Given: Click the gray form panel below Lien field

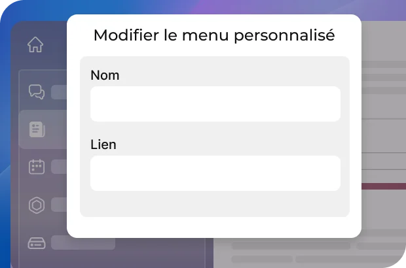Looking at the screenshot, I should coord(215,204).
